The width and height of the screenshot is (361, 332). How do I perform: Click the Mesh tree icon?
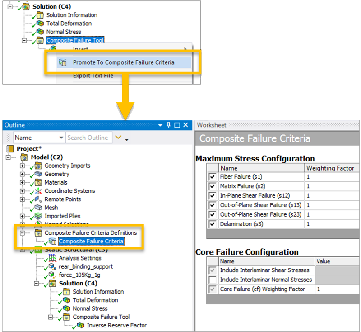(39, 208)
